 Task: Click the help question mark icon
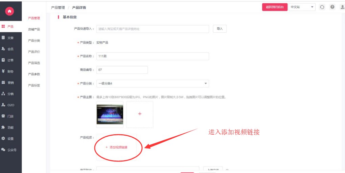(332, 7)
